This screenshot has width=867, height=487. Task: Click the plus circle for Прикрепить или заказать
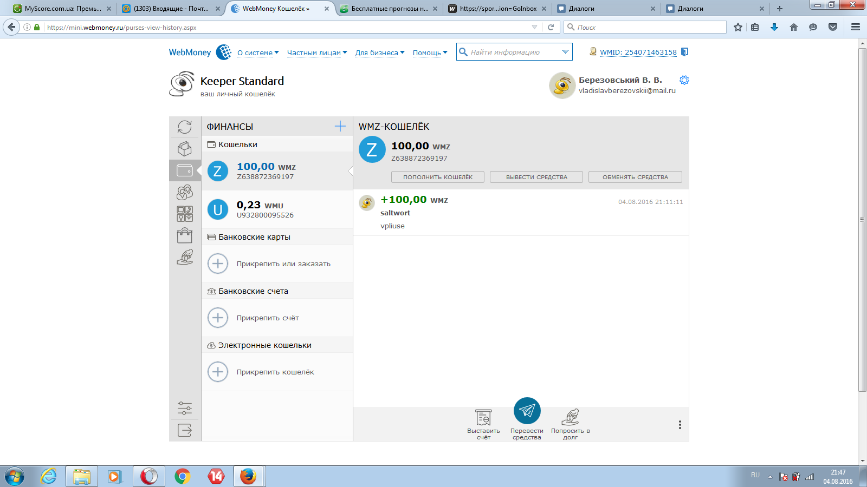pos(218,264)
